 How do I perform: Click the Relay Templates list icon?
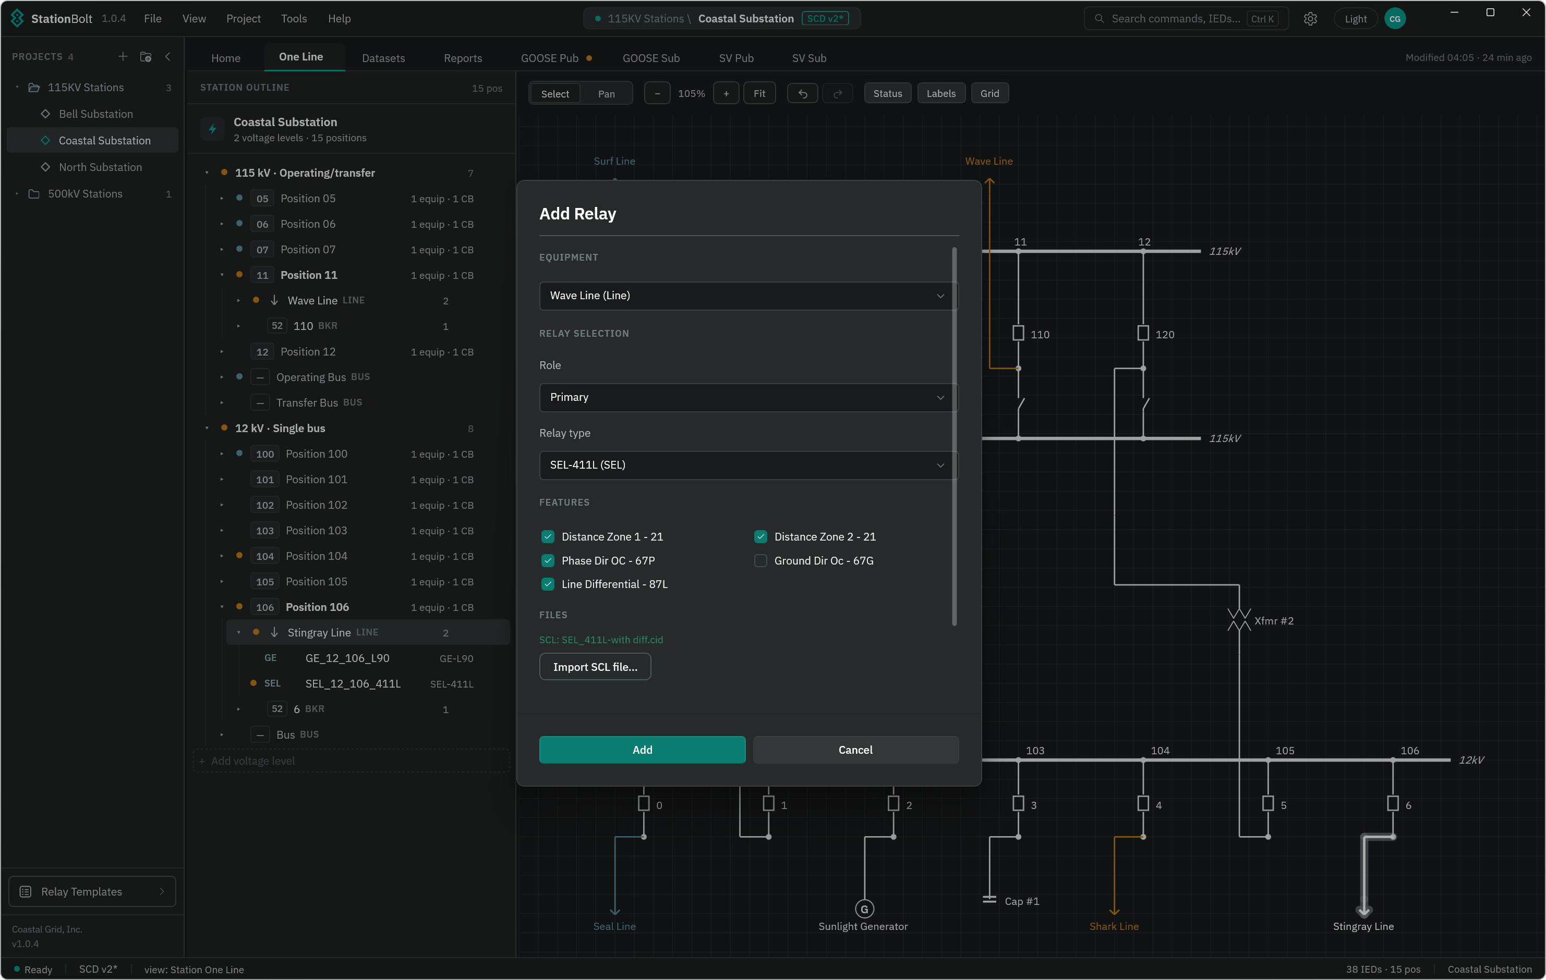tap(26, 891)
